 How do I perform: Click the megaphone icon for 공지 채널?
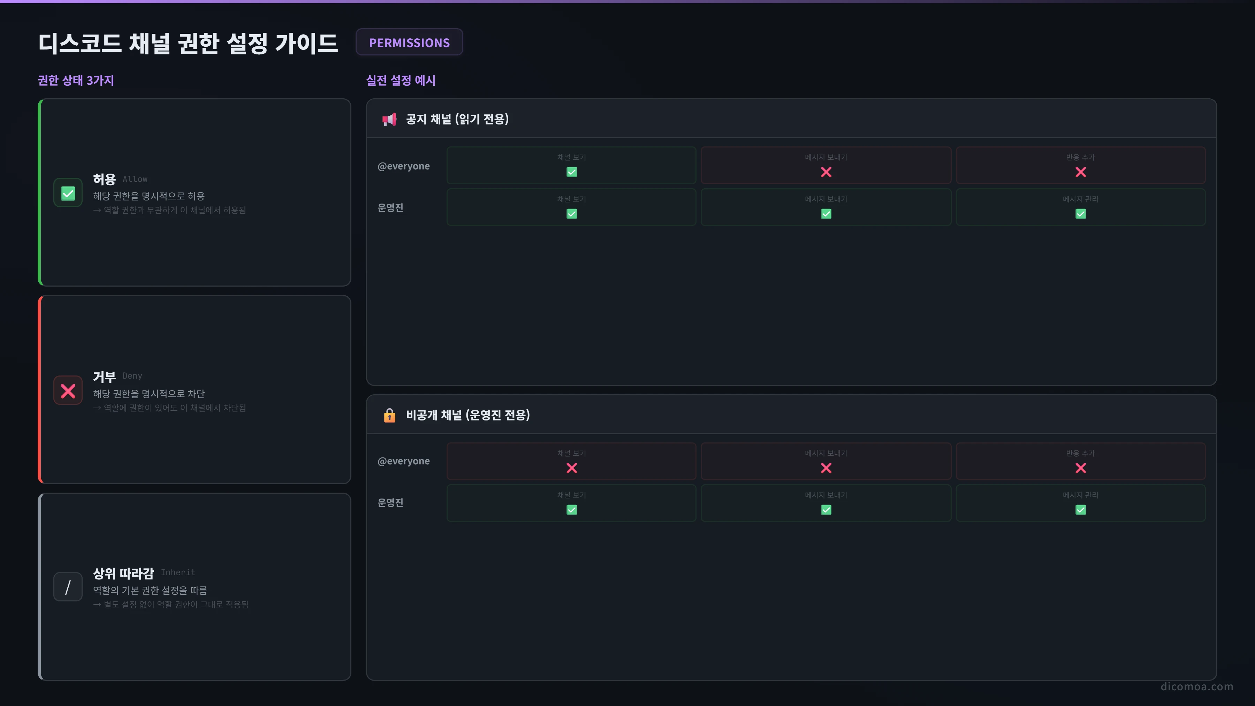pyautogui.click(x=389, y=119)
